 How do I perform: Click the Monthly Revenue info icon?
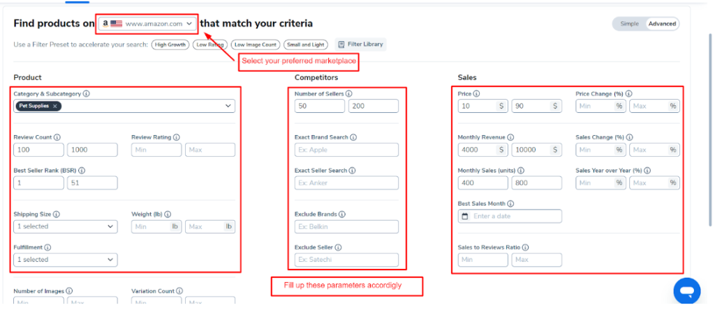pyautogui.click(x=510, y=137)
